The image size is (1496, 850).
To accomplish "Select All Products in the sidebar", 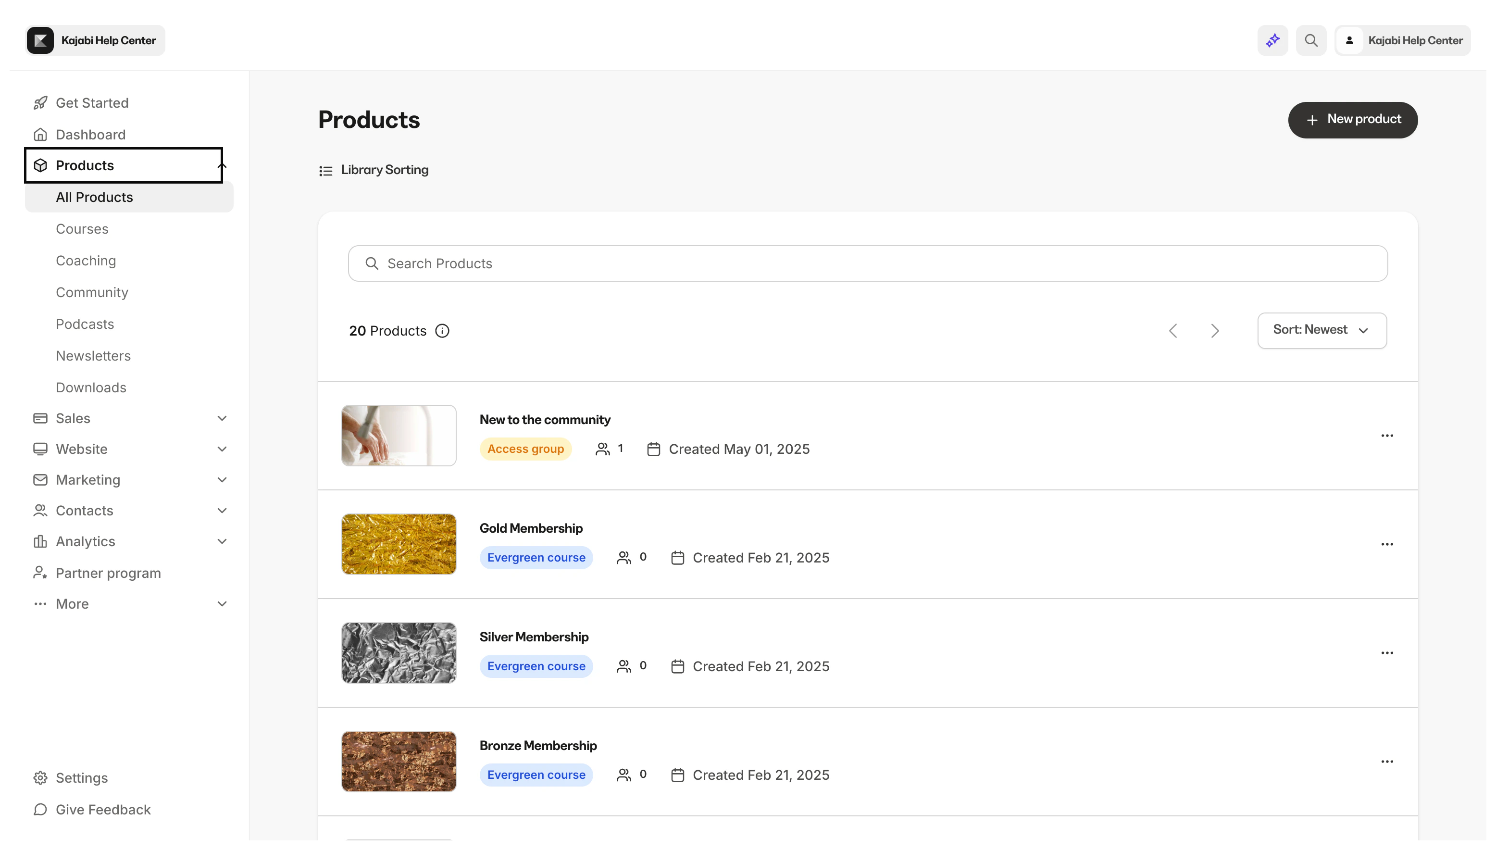I will 128,197.
